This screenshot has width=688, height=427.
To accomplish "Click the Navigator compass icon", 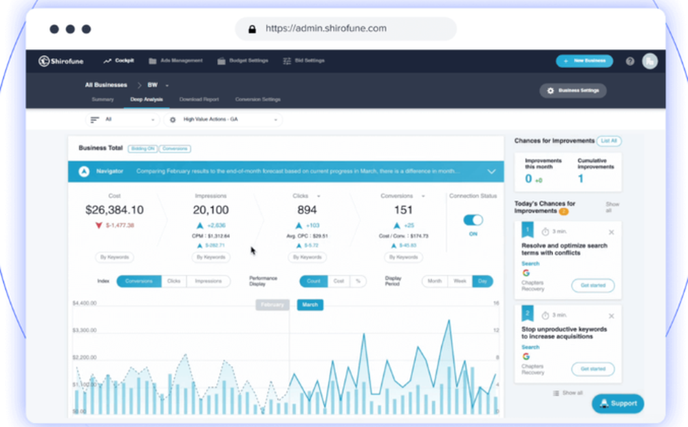I will pyautogui.click(x=84, y=171).
